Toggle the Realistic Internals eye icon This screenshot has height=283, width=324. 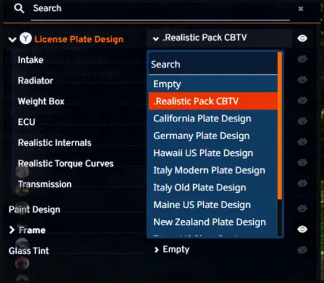[x=302, y=141]
